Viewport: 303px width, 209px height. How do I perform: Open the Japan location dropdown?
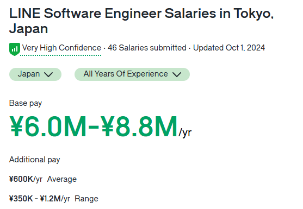pos(35,74)
